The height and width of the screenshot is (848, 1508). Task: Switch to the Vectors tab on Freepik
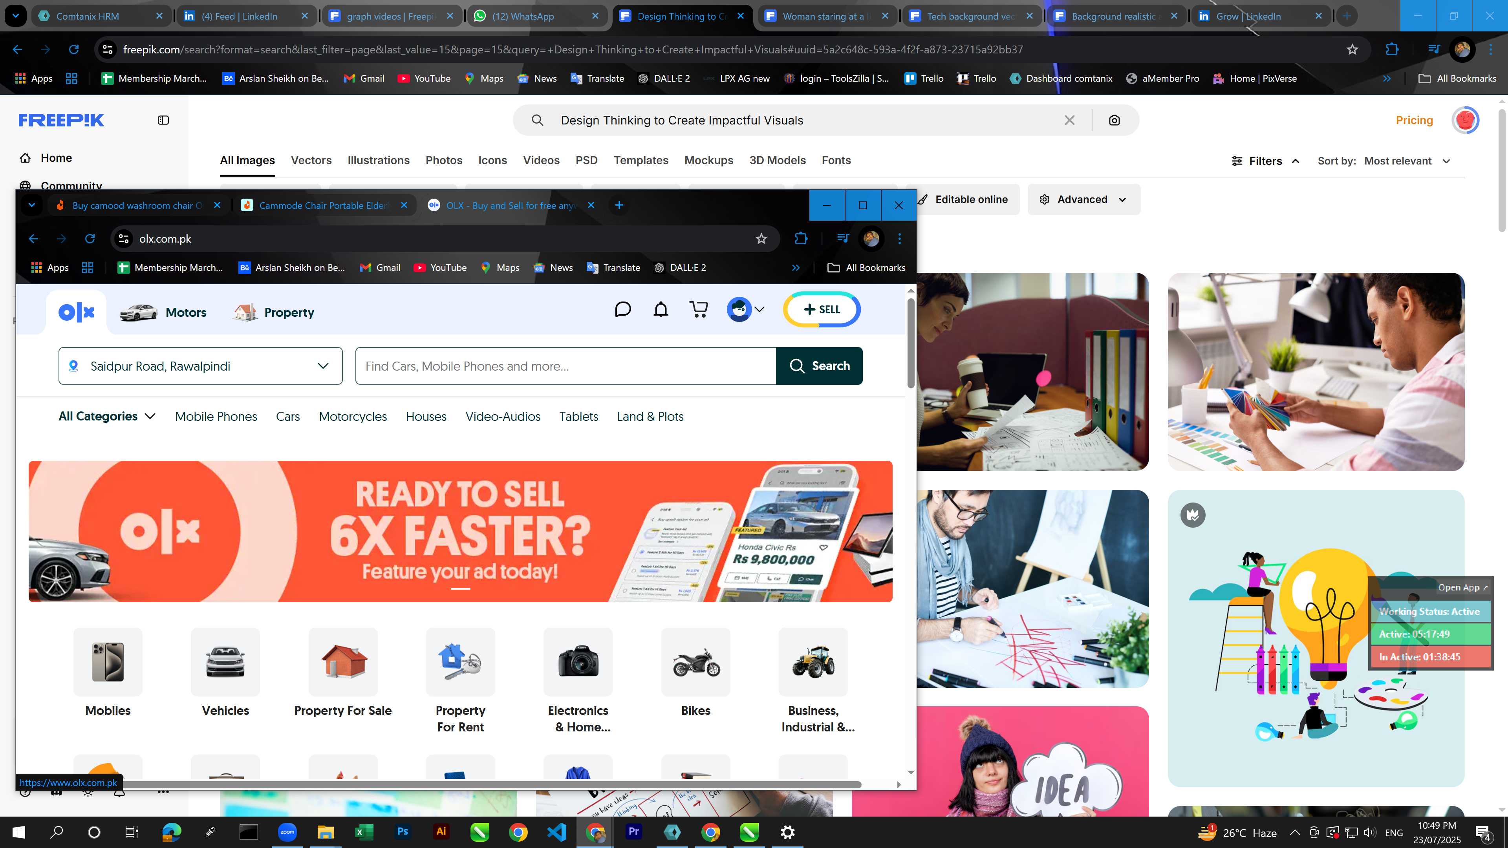point(311,160)
